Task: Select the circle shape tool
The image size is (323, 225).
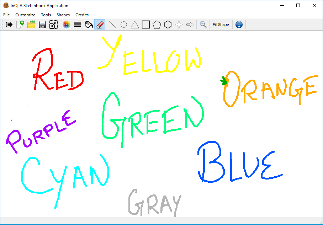Action: [124, 25]
